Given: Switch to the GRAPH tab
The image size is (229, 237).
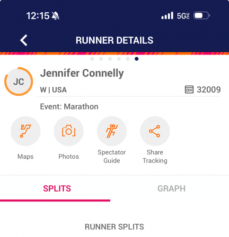Looking at the screenshot, I should 171,189.
